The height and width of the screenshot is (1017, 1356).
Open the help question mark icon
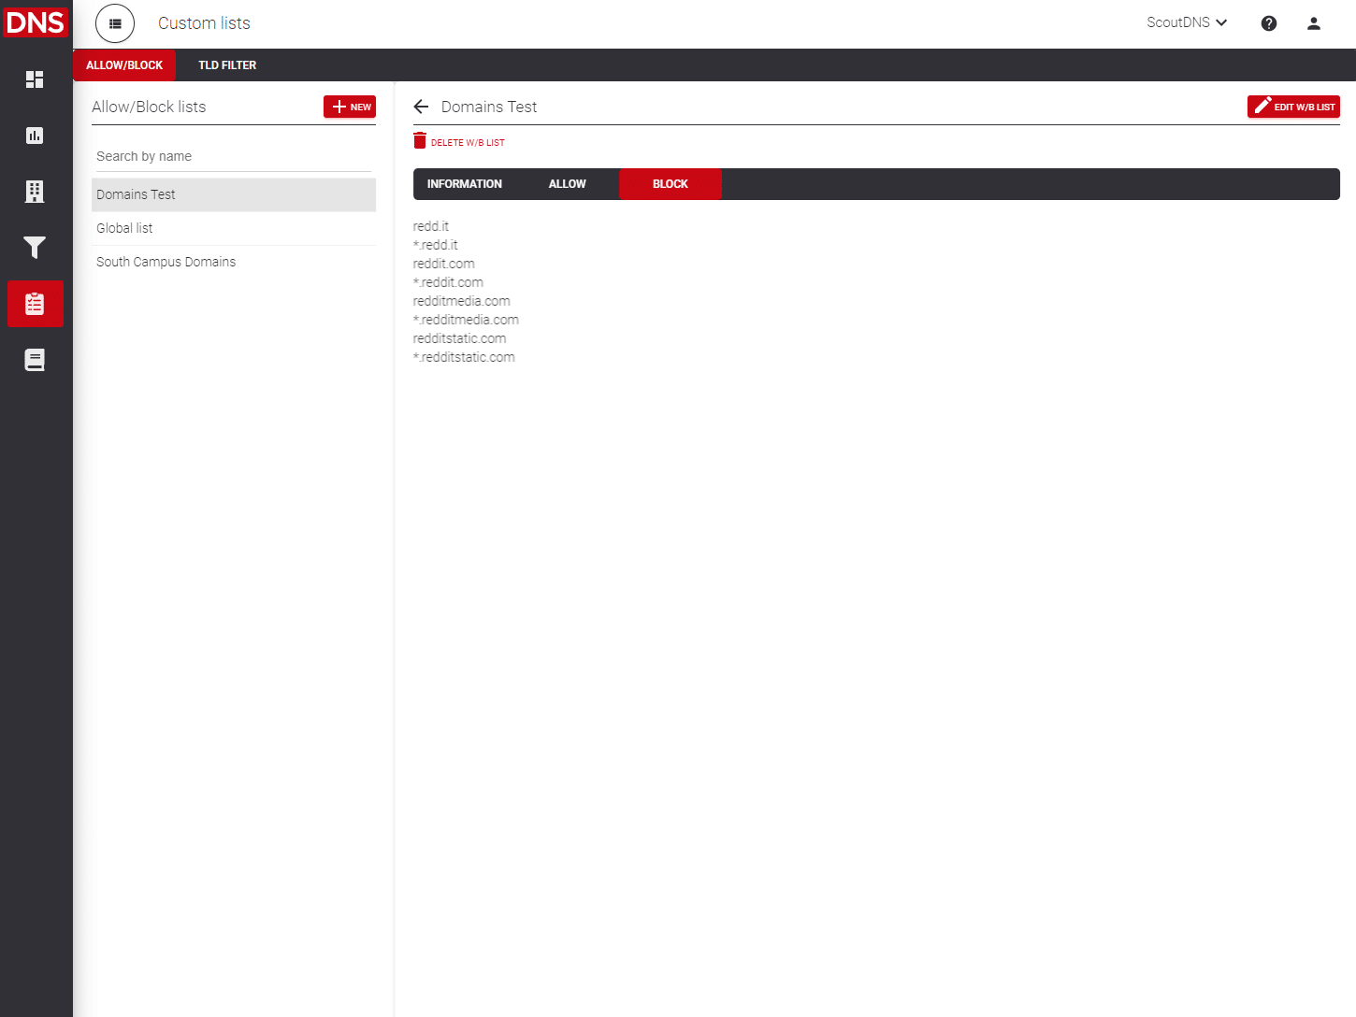(1269, 23)
